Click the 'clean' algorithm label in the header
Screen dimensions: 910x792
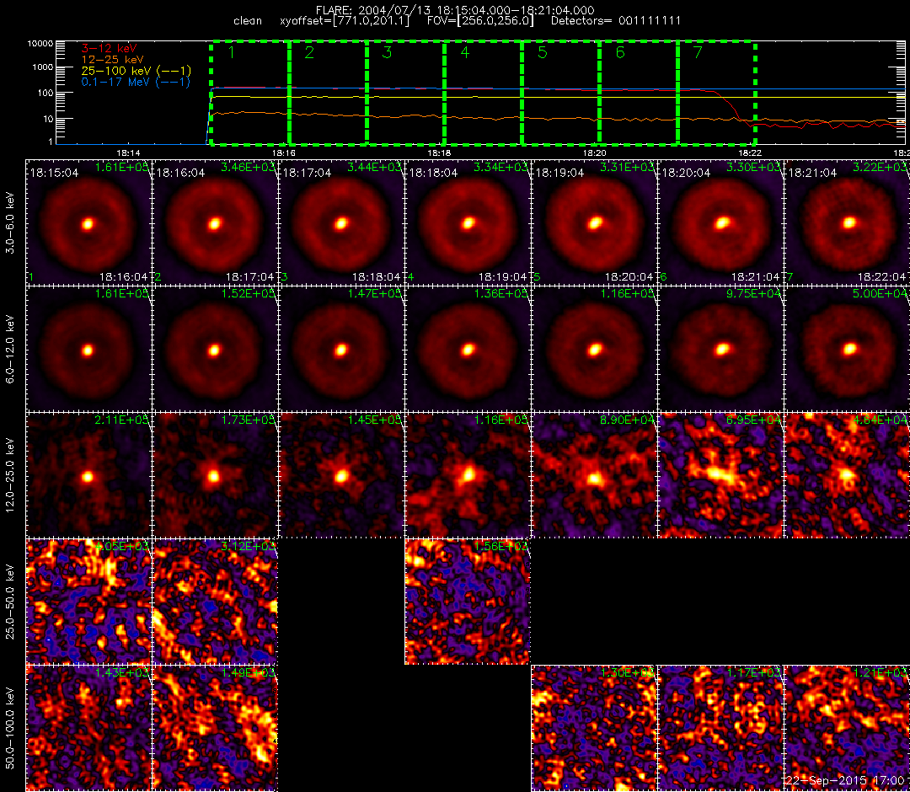click(x=248, y=21)
